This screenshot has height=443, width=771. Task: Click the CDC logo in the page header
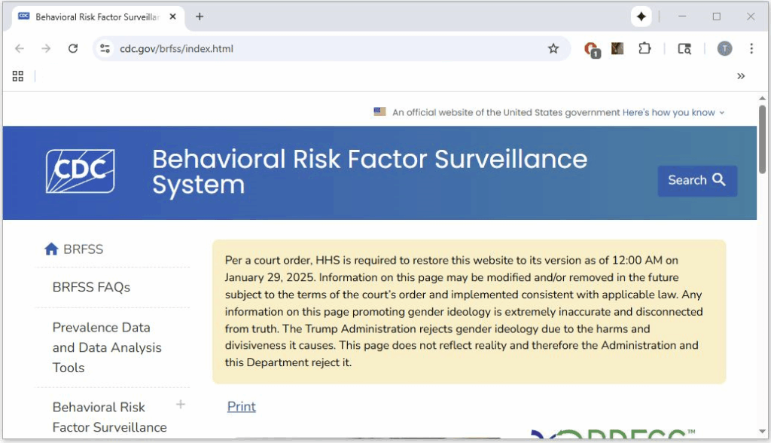click(x=80, y=172)
